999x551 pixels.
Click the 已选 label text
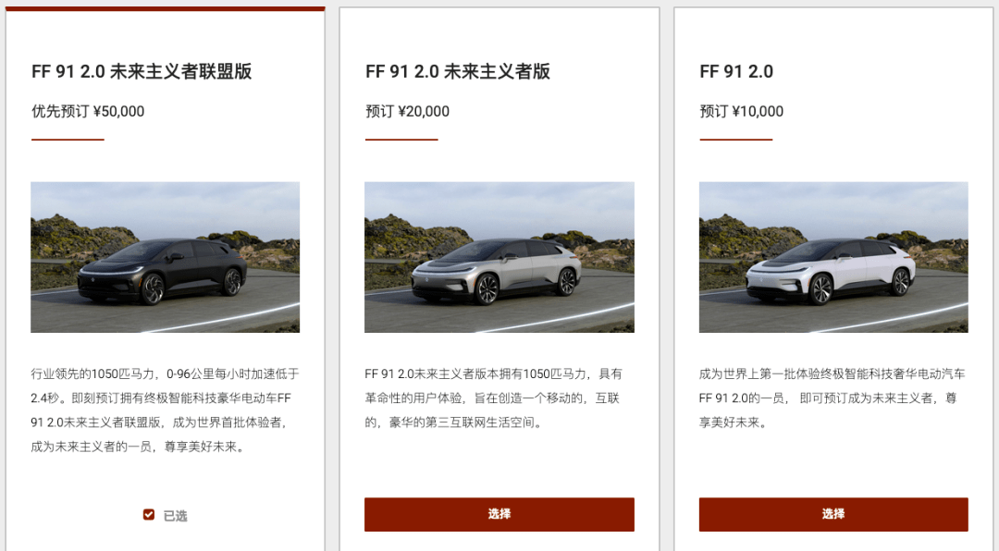tap(175, 516)
